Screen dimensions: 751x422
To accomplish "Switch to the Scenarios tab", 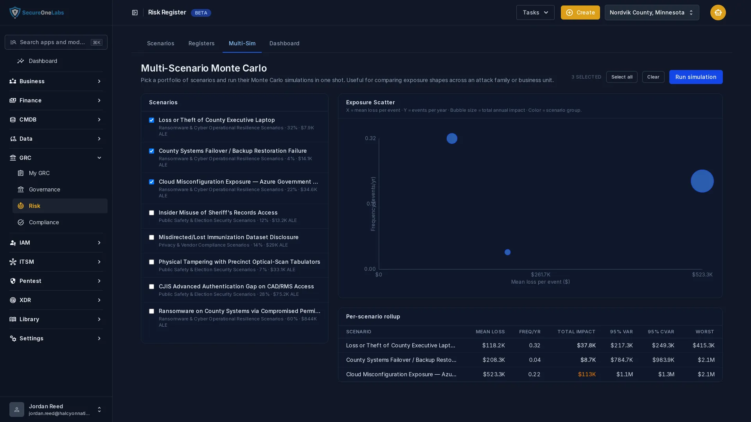I will pos(160,43).
